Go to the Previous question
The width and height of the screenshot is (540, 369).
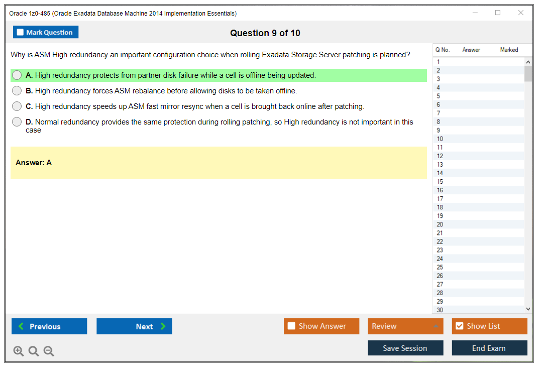(x=49, y=326)
